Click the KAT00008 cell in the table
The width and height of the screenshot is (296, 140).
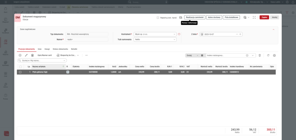point(98,72)
